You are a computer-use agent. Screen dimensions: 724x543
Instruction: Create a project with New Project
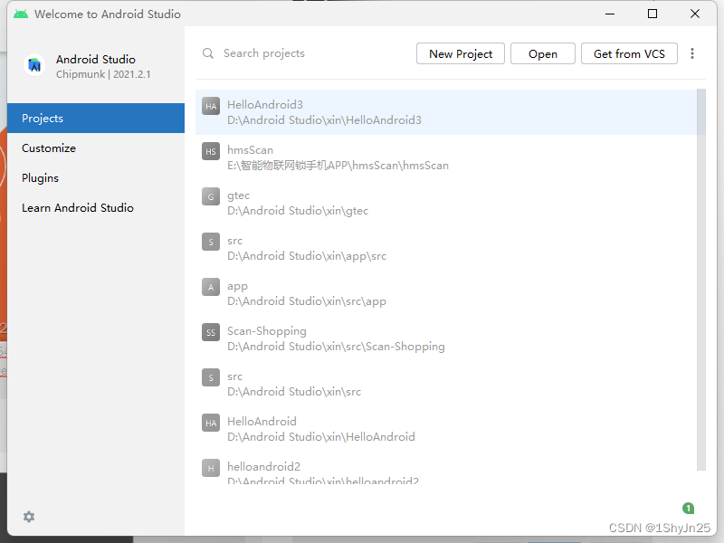[x=460, y=53]
